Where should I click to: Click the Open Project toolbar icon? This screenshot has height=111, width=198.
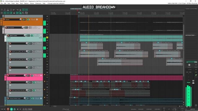coord(5,10)
